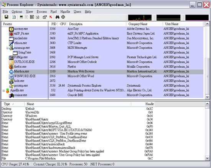The image size is (211, 168).
Task: Sort handles by Handle column header
Action: click(x=143, y=104)
